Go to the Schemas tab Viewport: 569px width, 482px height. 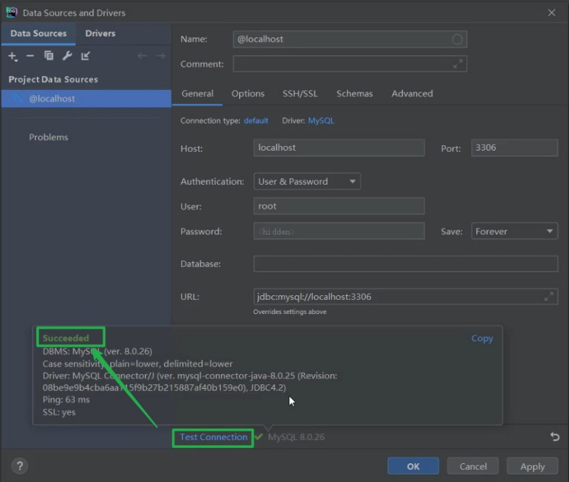pyautogui.click(x=354, y=94)
